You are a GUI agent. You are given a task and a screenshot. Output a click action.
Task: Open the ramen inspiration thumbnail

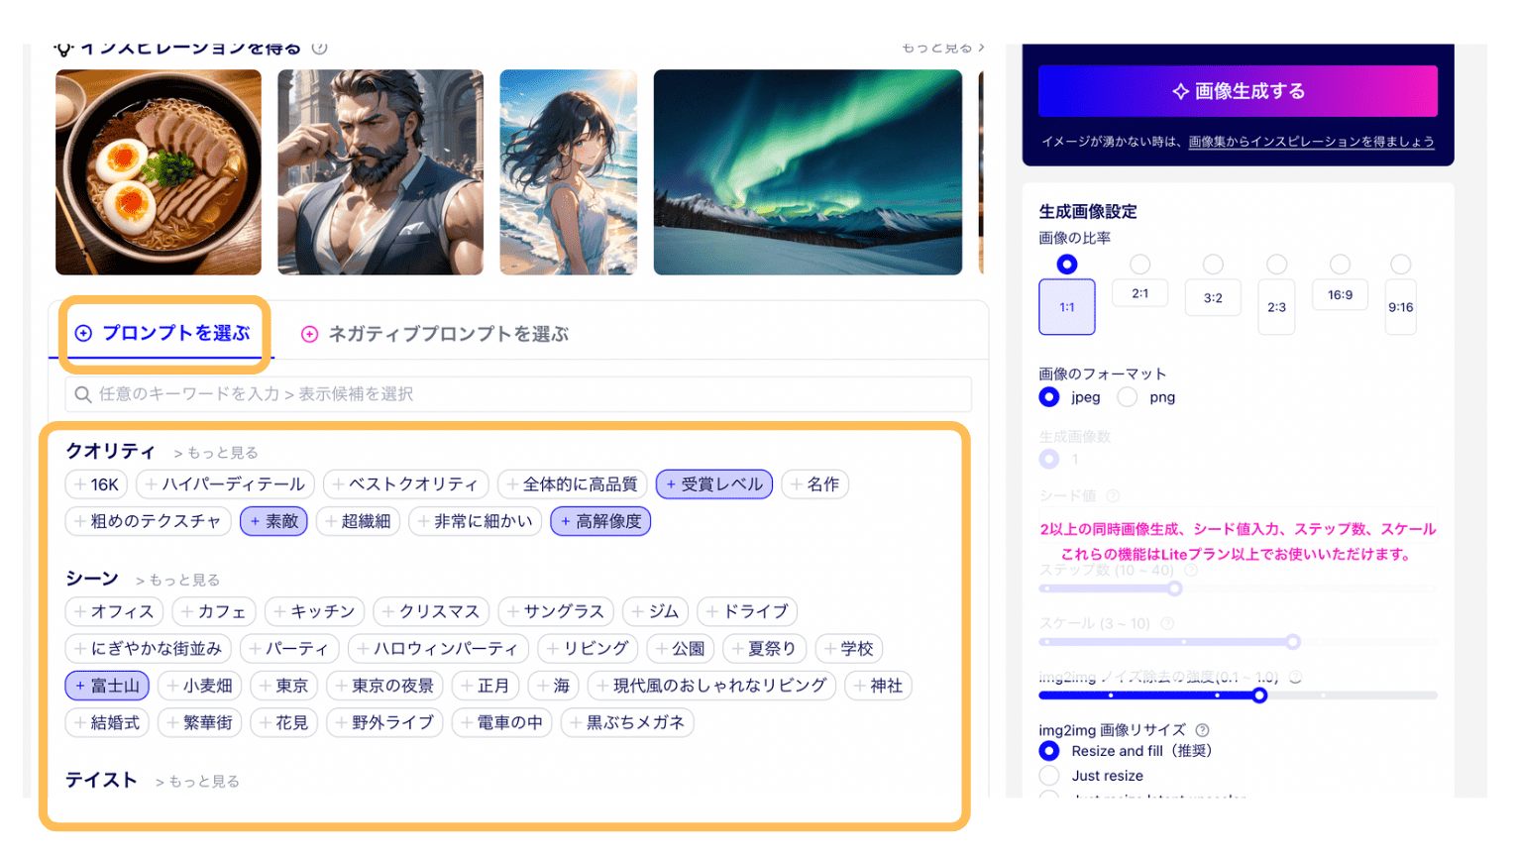[x=159, y=172]
